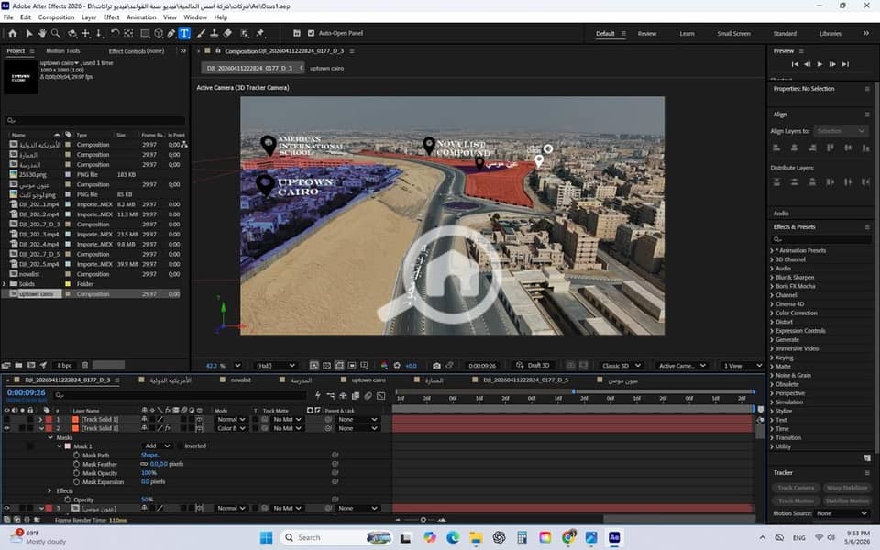Hide layer 2 Track Solid eye toggle
880x550 pixels.
tap(6, 428)
